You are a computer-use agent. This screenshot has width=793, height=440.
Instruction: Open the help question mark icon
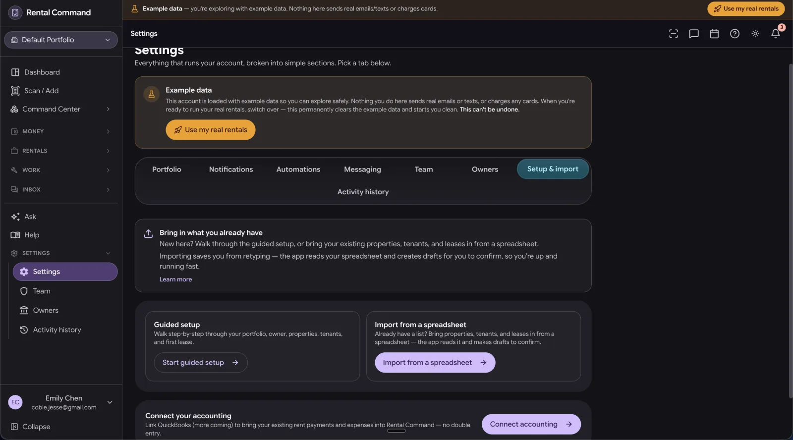(x=735, y=34)
